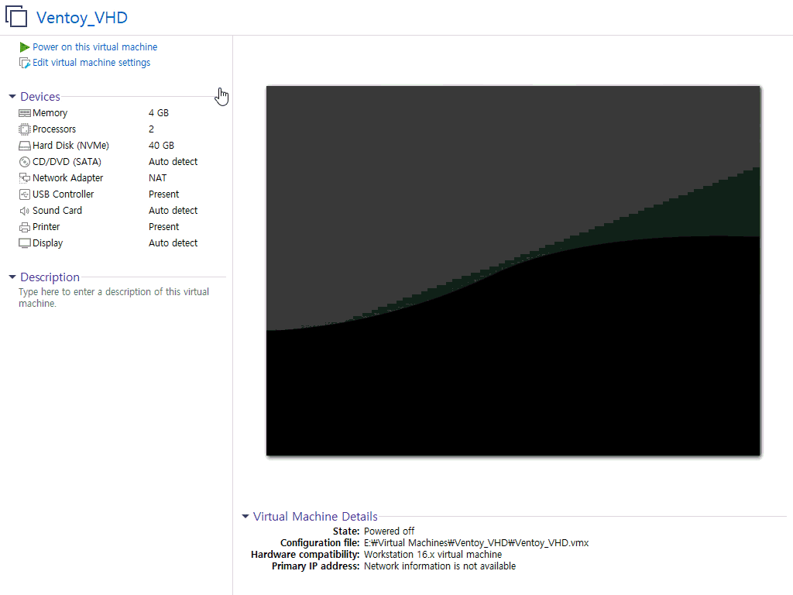The width and height of the screenshot is (793, 595).
Task: Open Sound Card device settings
Action: (57, 211)
